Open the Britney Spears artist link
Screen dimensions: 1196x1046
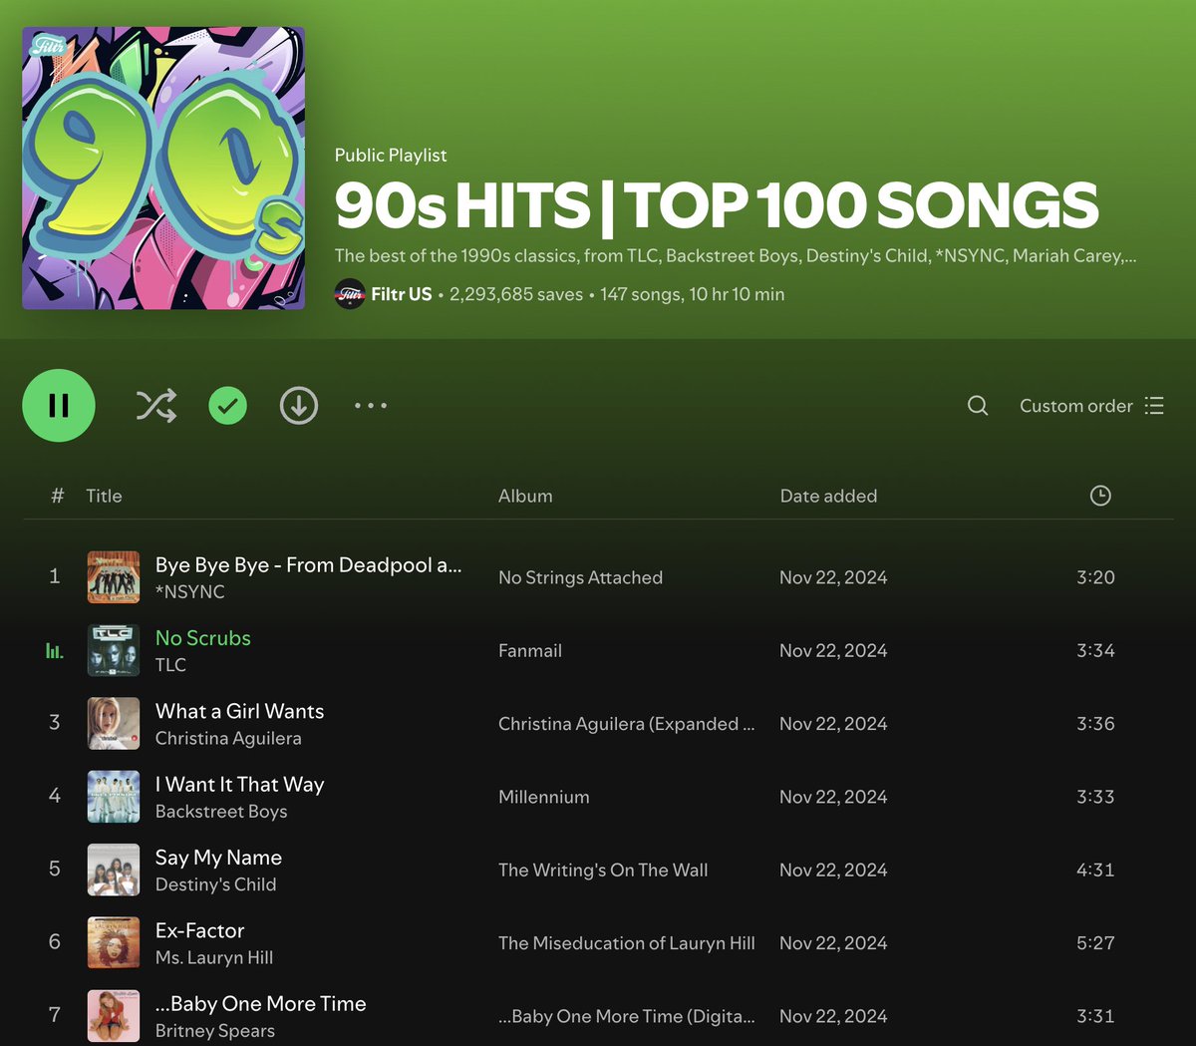coord(215,1031)
